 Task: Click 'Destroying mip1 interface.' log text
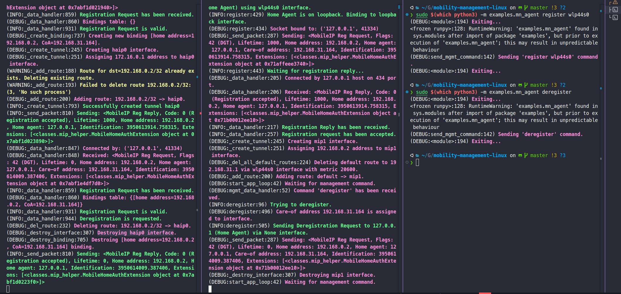337,275
